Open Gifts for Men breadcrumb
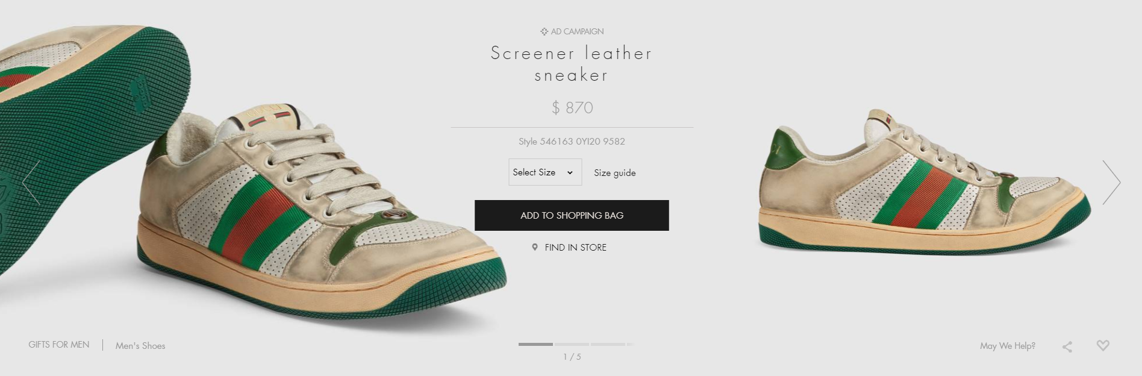This screenshot has height=376, width=1142. pos(59,345)
